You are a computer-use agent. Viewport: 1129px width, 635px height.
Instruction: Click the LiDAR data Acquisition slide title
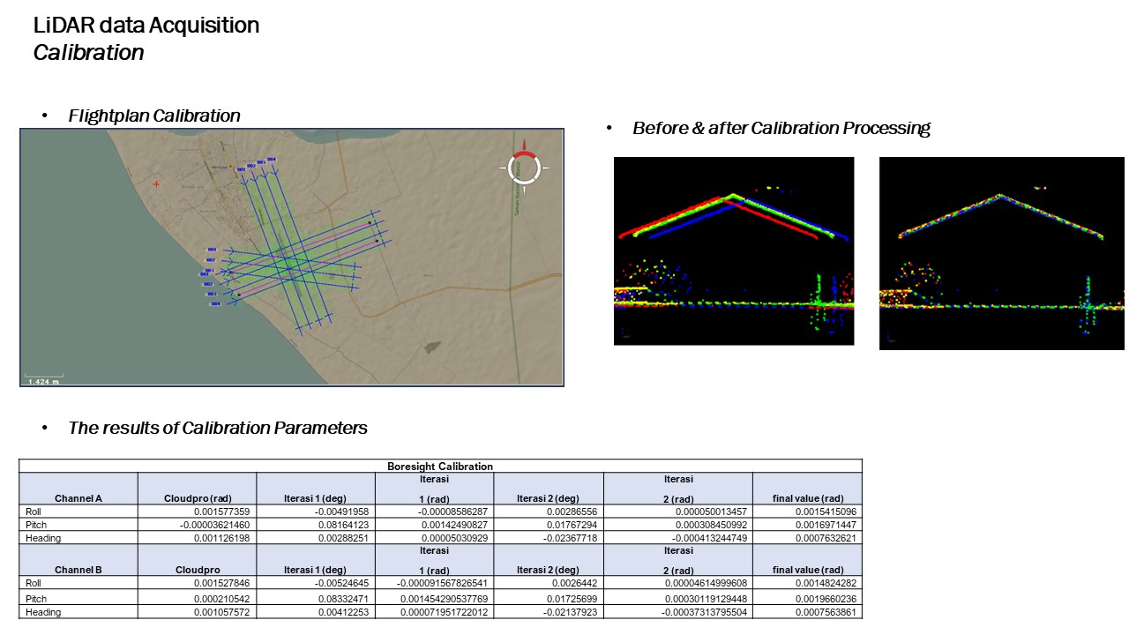tap(146, 26)
